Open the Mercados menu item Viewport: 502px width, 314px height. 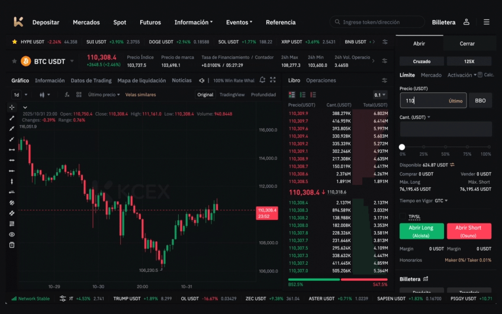click(x=86, y=23)
